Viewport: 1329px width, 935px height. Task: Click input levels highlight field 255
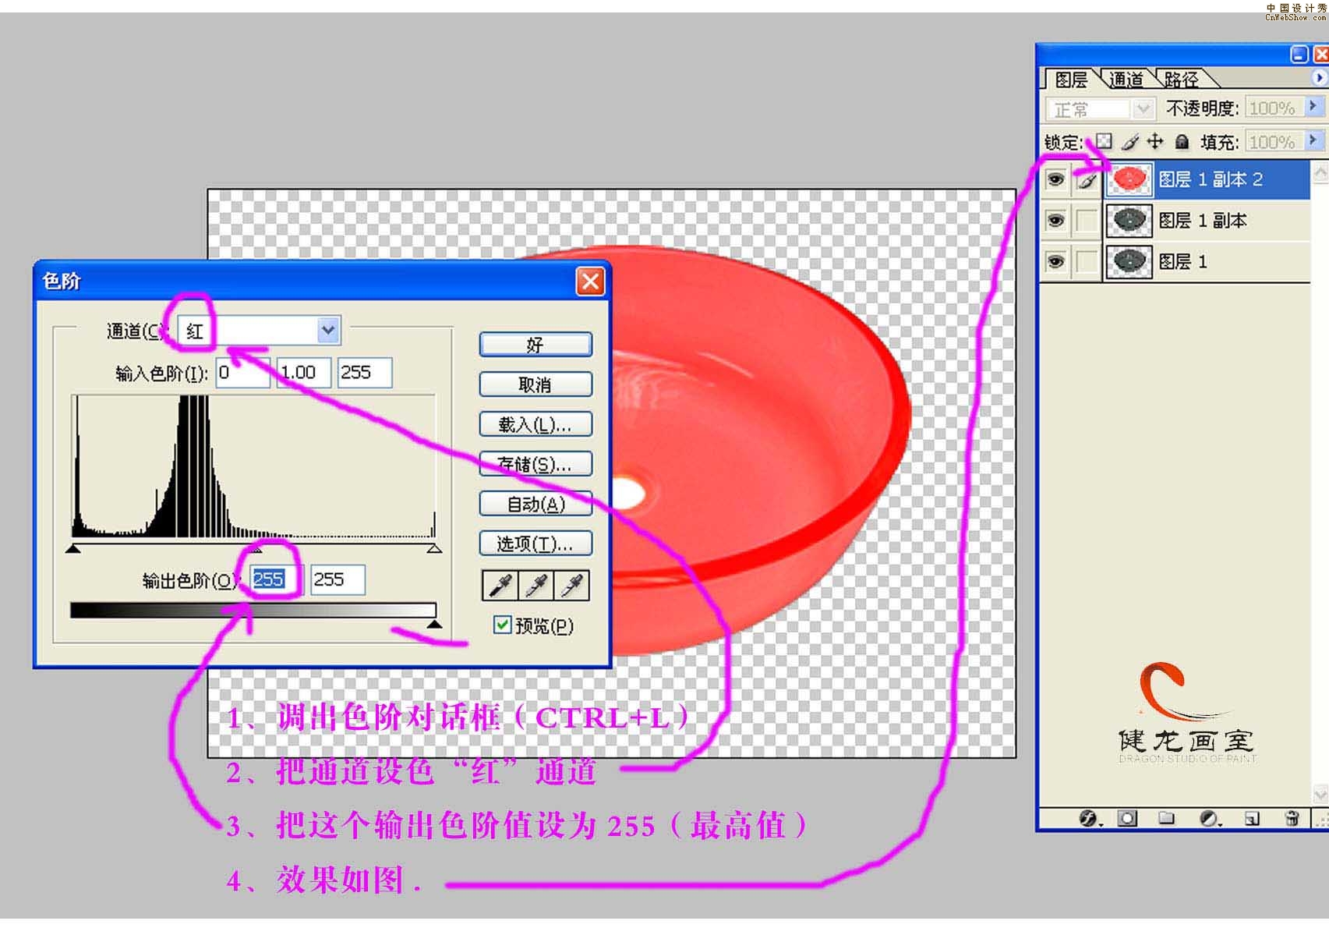[x=364, y=373]
